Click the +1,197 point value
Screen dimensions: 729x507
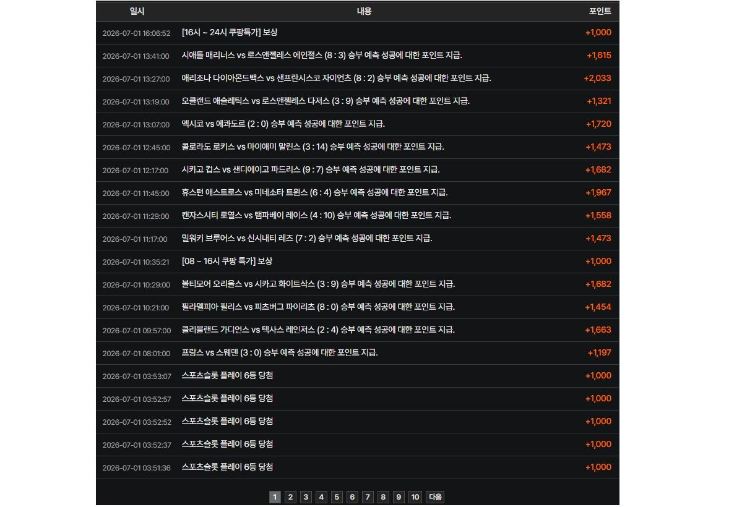pyautogui.click(x=600, y=352)
